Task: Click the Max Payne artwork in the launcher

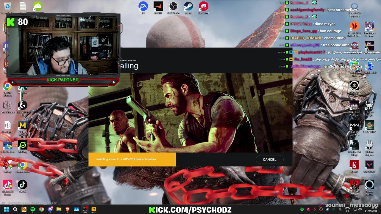Action: (x=190, y=113)
